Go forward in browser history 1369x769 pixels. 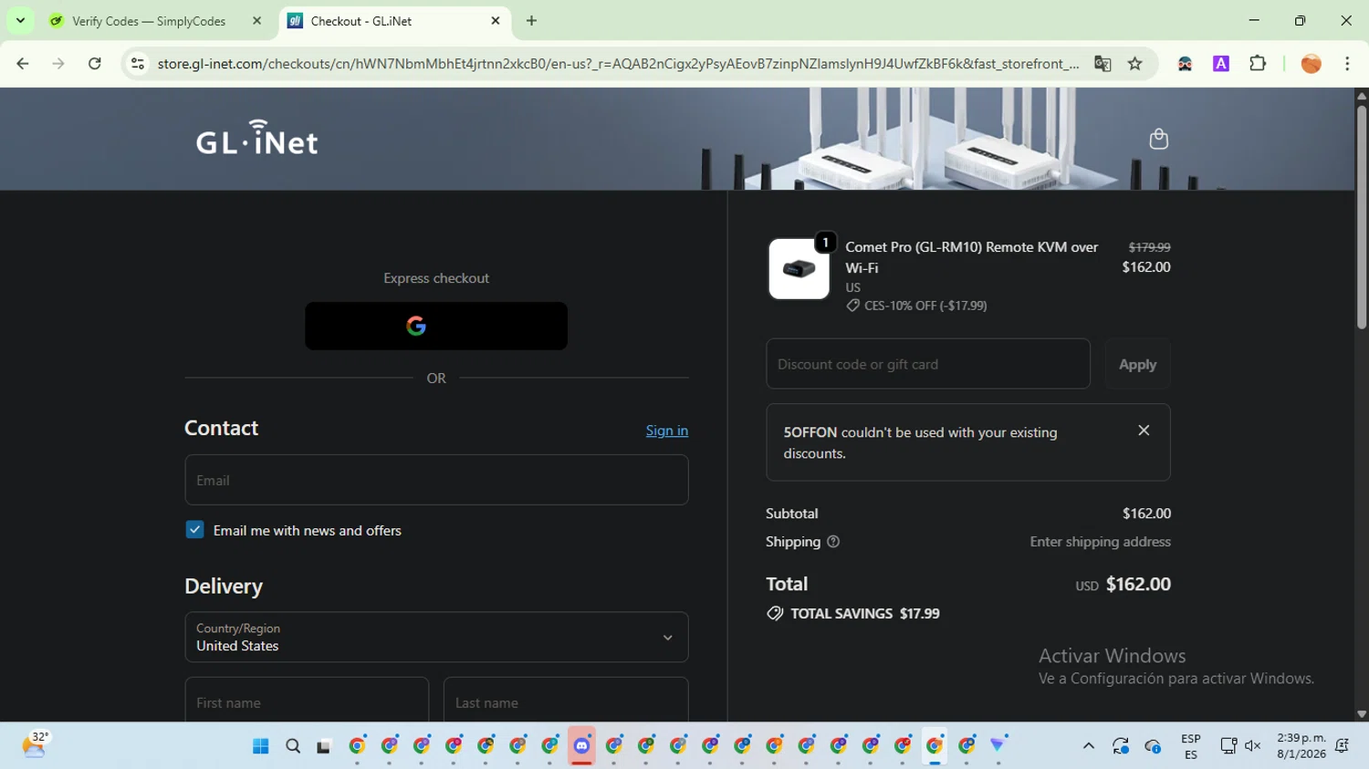pyautogui.click(x=58, y=64)
